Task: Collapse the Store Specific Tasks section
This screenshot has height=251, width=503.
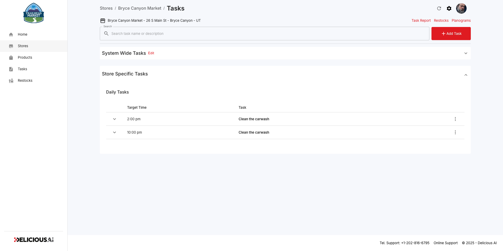Action: (466, 75)
